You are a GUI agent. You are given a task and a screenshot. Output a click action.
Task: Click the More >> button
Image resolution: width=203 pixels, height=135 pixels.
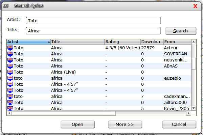pos(125,125)
